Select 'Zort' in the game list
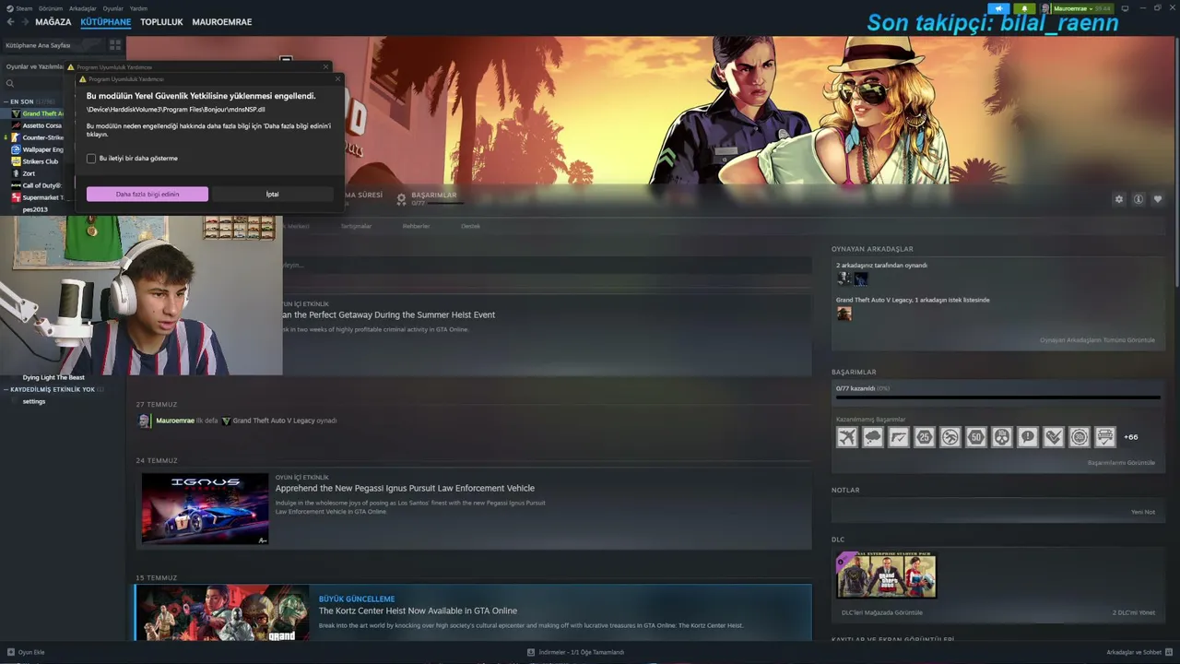The height and width of the screenshot is (664, 1180). click(29, 173)
